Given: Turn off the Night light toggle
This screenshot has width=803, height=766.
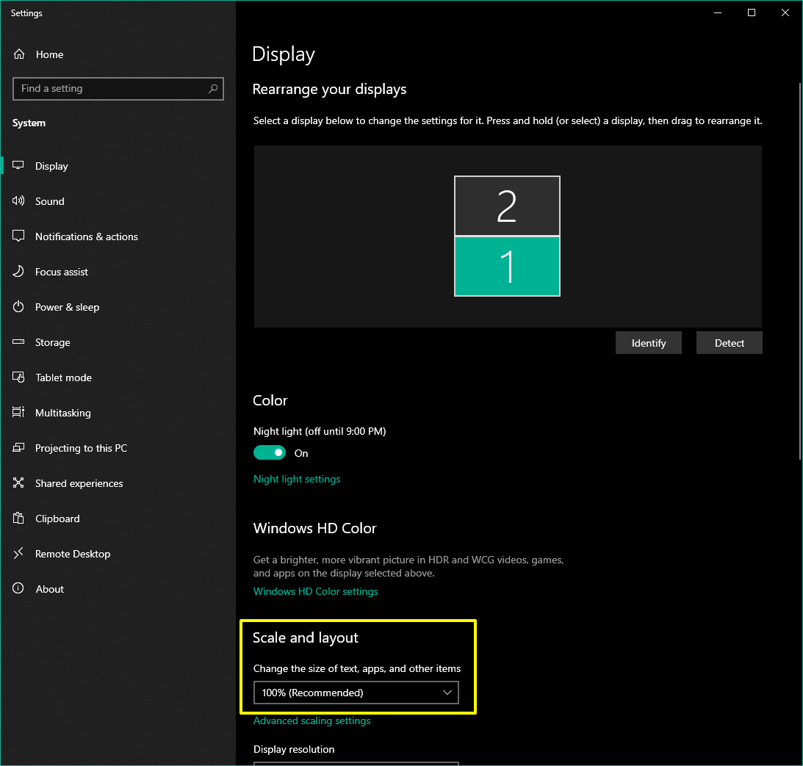Looking at the screenshot, I should point(270,452).
